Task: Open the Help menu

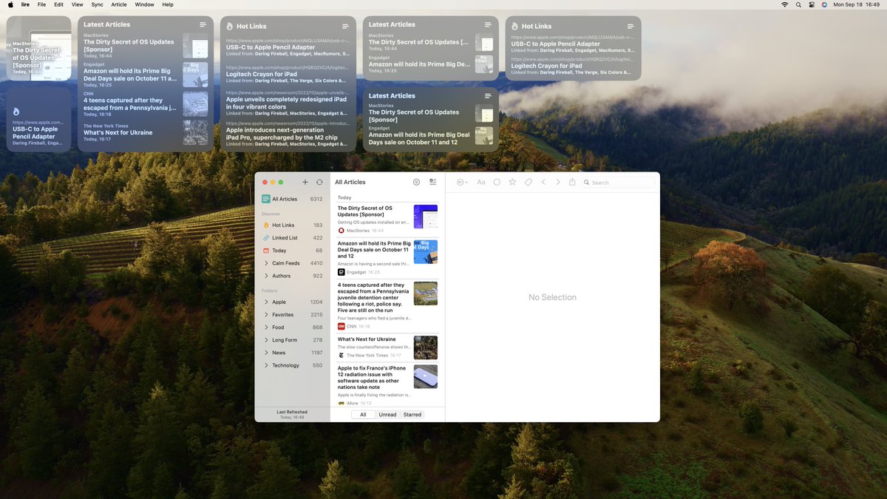Action: pos(168,4)
